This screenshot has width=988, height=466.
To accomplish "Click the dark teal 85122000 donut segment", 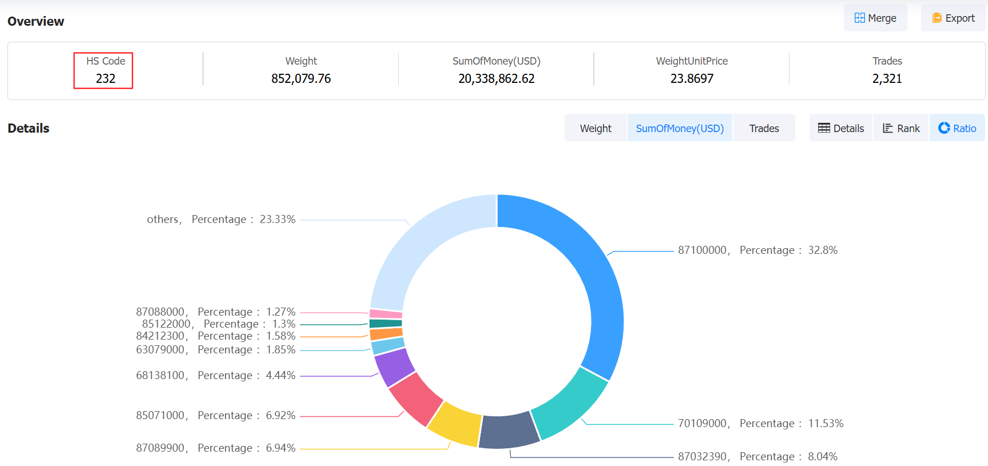I will (386, 324).
